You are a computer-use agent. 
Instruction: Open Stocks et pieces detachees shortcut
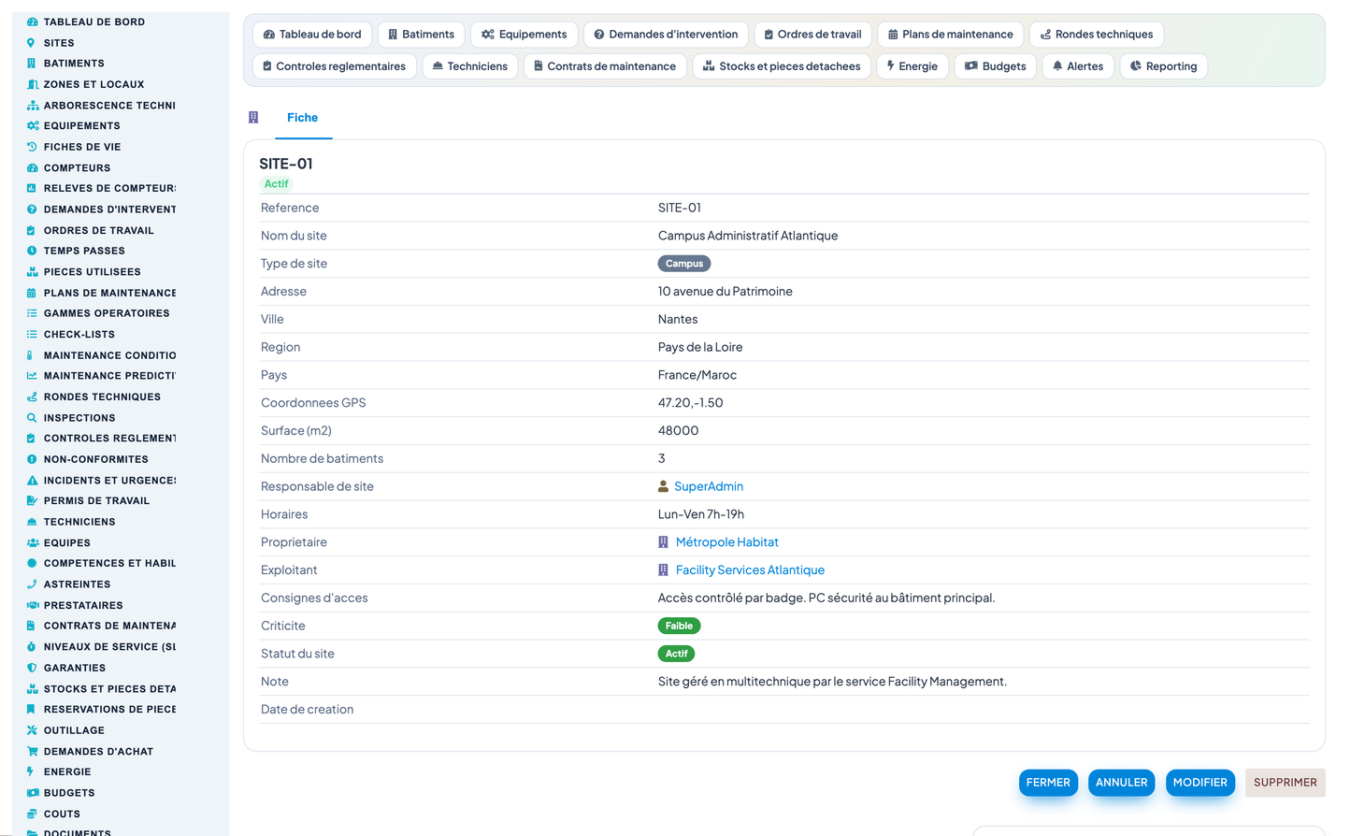782,66
